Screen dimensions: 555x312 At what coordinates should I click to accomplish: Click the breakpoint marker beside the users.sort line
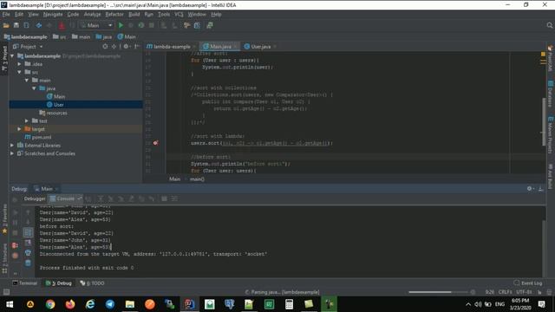(155, 143)
